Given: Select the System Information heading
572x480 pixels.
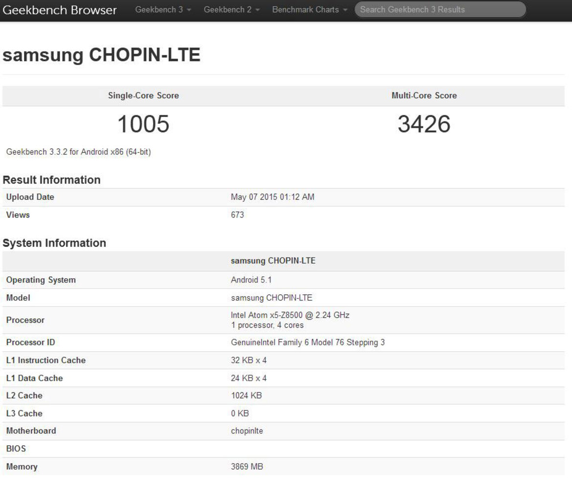Looking at the screenshot, I should pos(54,243).
